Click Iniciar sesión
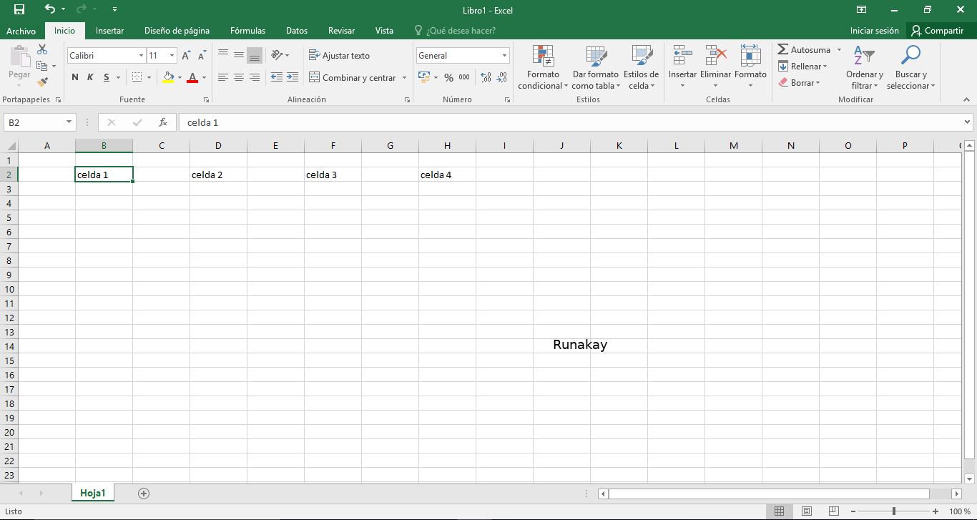Image resolution: width=977 pixels, height=520 pixels. coord(875,31)
